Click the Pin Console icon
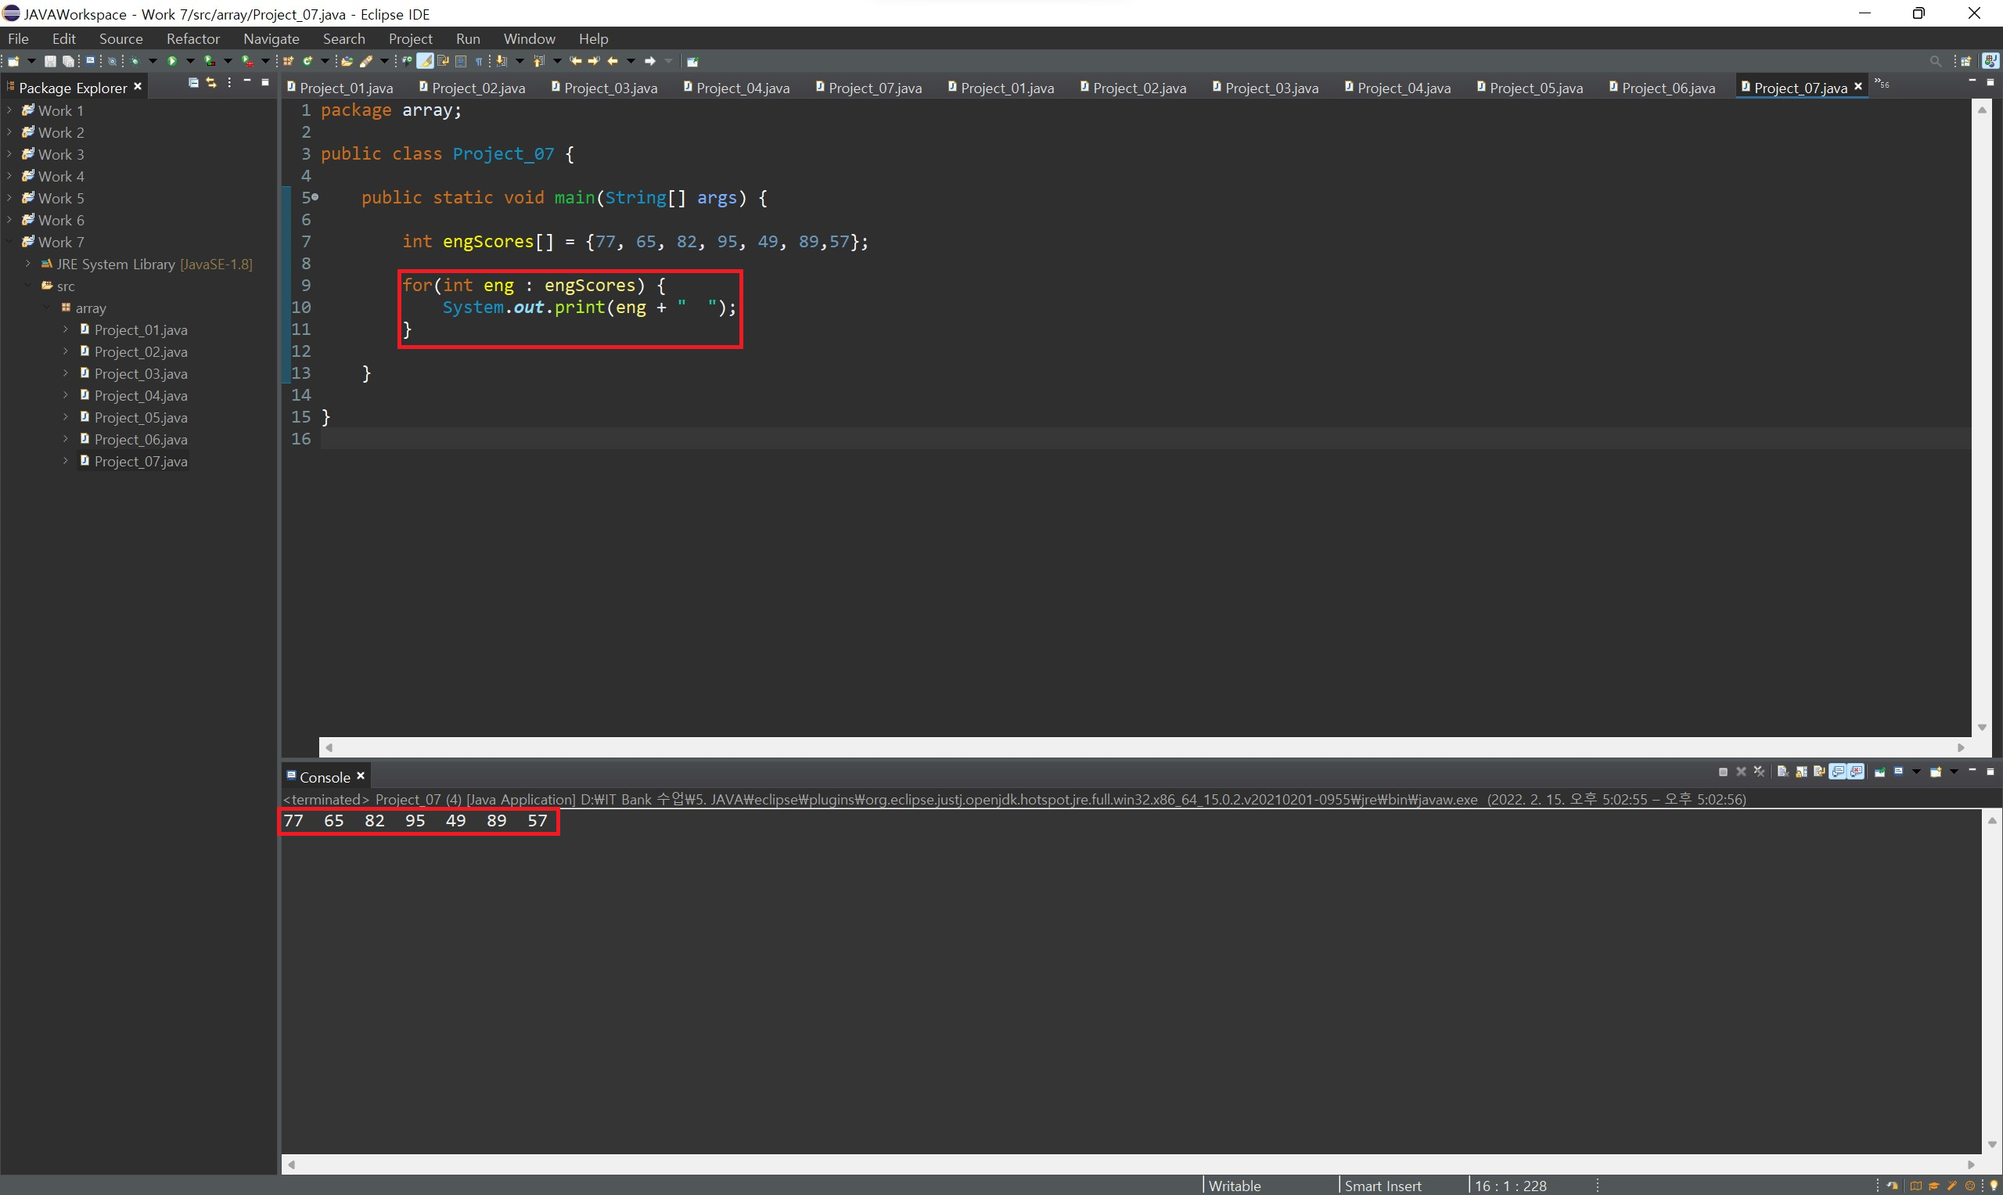The image size is (2003, 1195). [x=1880, y=772]
